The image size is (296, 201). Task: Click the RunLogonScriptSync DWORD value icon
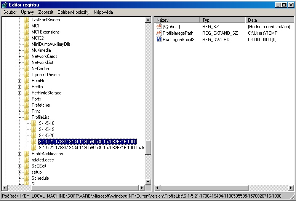coord(159,40)
